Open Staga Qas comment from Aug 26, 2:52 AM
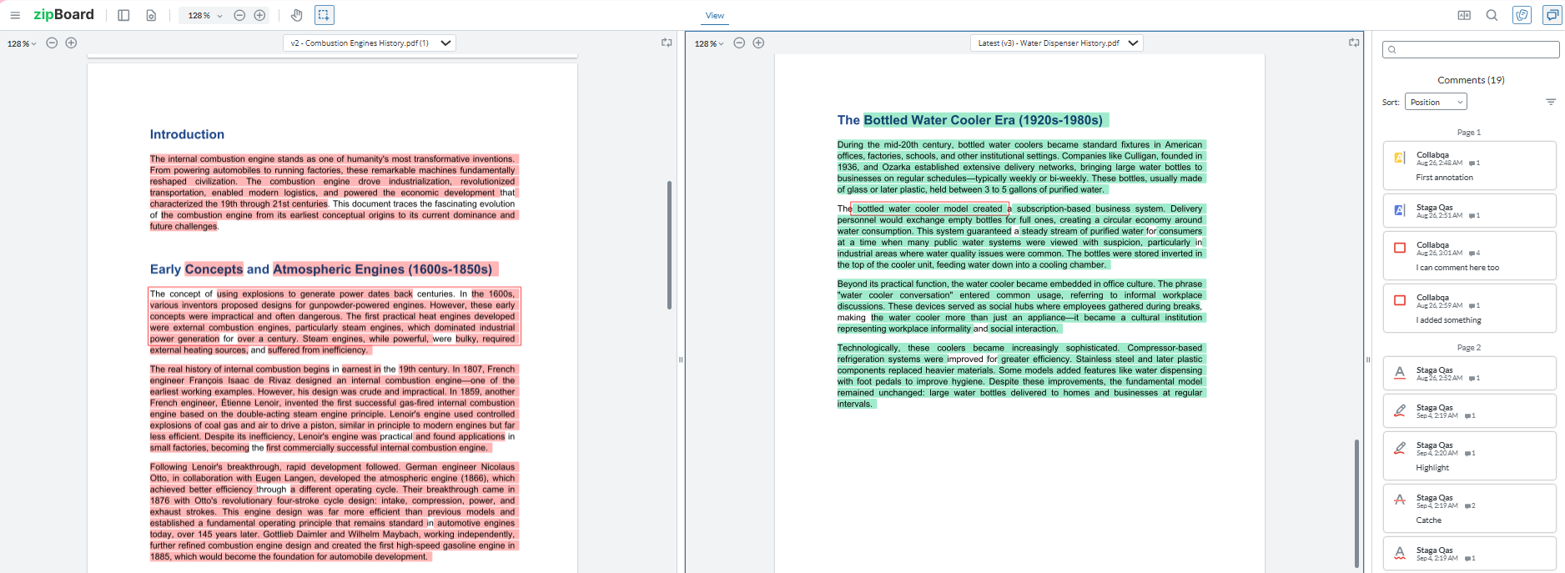Image resolution: width=1565 pixels, height=573 pixels. [1470, 374]
